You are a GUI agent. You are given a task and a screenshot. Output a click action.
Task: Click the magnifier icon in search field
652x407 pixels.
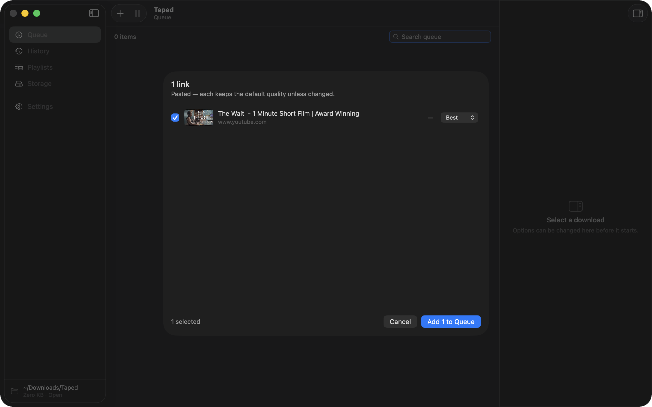pos(396,37)
